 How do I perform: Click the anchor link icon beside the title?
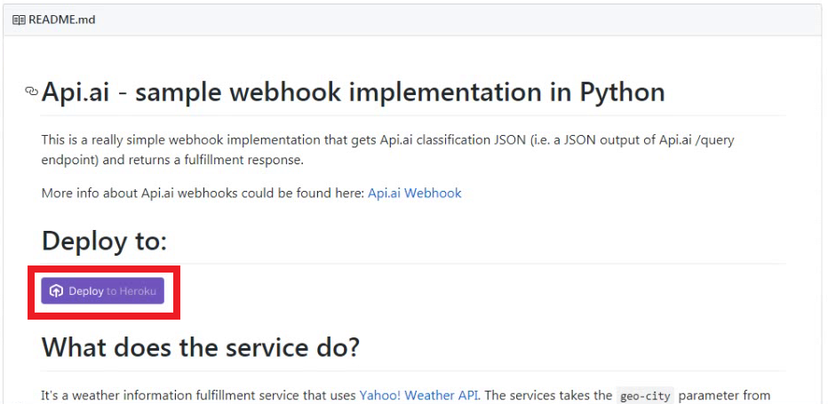(x=32, y=91)
